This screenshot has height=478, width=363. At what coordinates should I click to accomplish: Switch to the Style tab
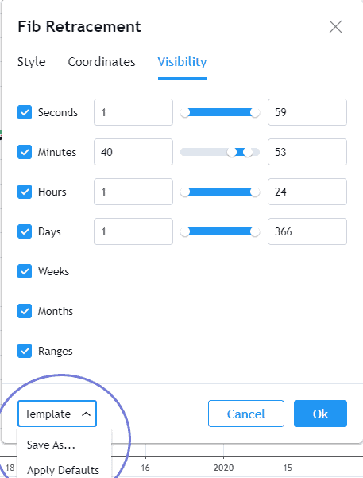(31, 62)
